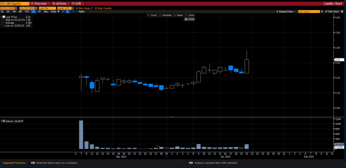Screen dimensions: 346x168
Task: Open CN Read the latest news on a company
Action: point(54,163)
